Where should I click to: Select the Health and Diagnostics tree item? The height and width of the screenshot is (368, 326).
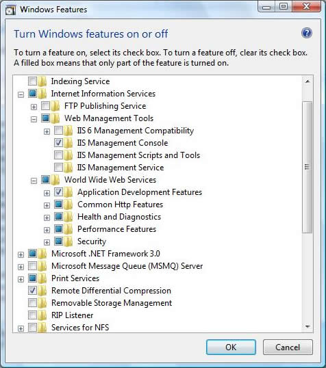pyautogui.click(x=119, y=217)
